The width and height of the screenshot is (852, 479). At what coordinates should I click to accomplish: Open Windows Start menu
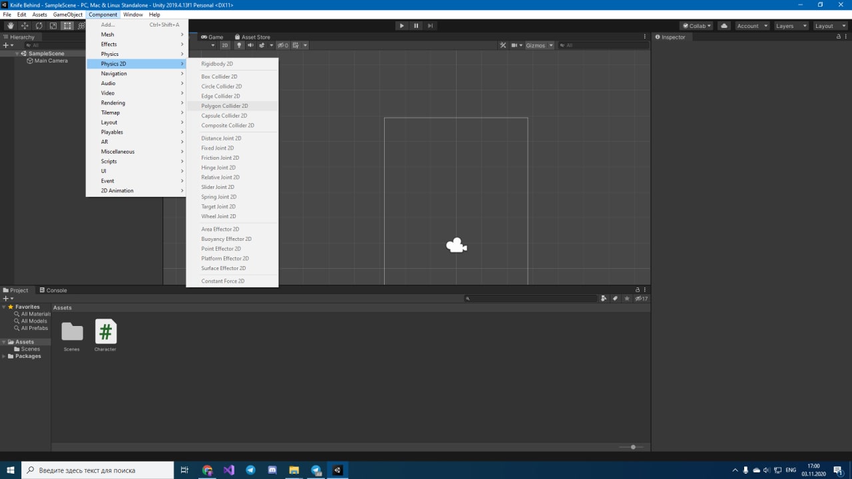pyautogui.click(x=11, y=470)
